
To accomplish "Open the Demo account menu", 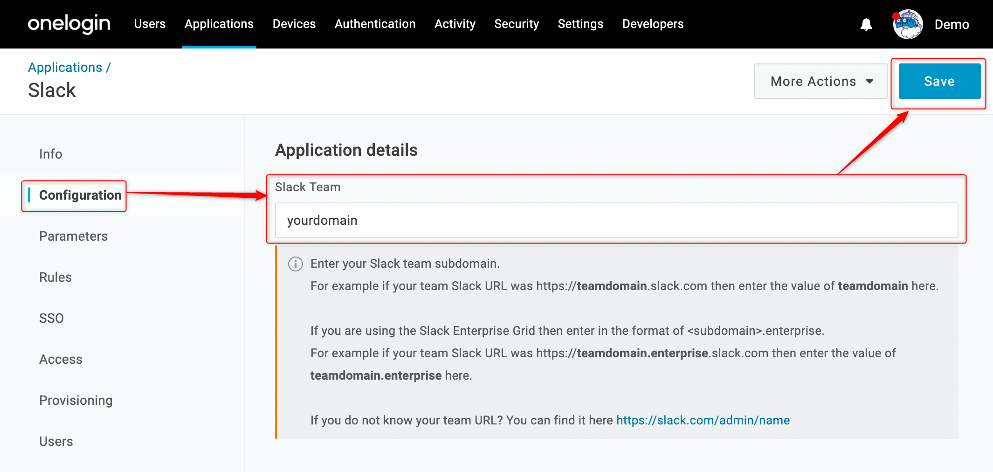I will [x=952, y=24].
